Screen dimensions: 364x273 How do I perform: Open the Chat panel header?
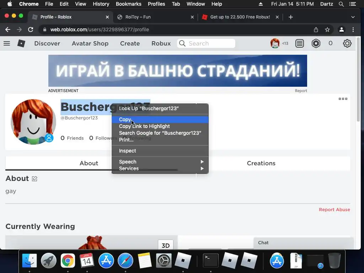click(x=304, y=243)
